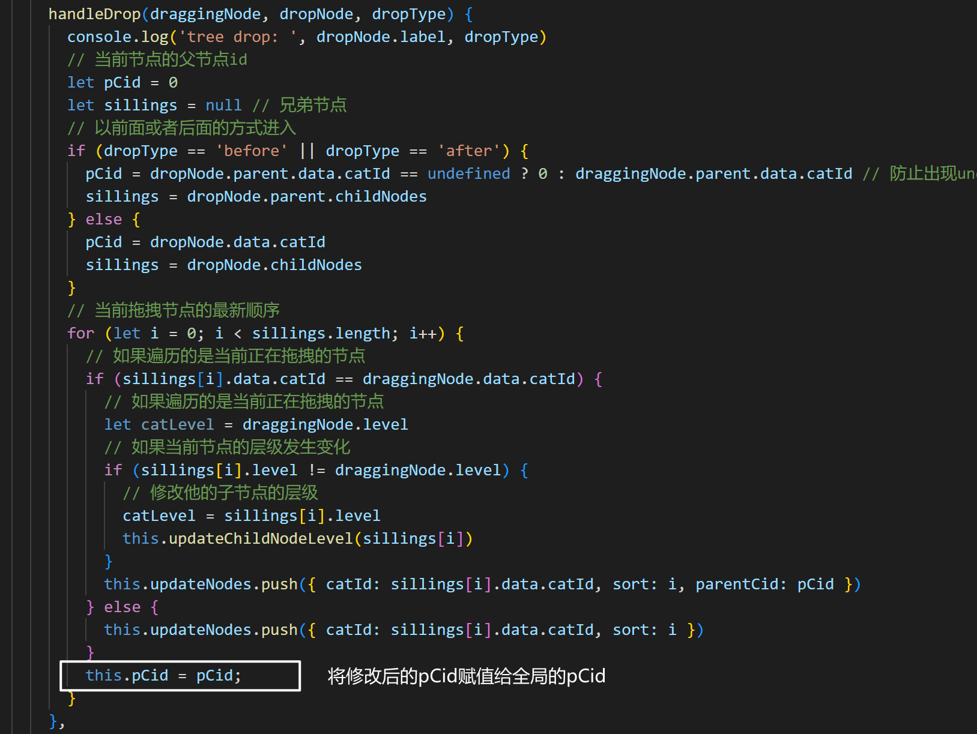The width and height of the screenshot is (977, 734).
Task: Click 'parentCid: pCid' in push call
Action: click(x=764, y=584)
